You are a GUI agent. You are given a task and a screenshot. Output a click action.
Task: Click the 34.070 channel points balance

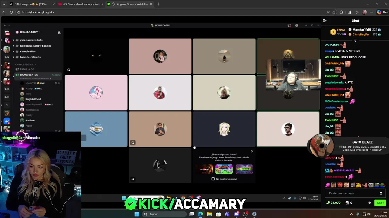click(333, 203)
